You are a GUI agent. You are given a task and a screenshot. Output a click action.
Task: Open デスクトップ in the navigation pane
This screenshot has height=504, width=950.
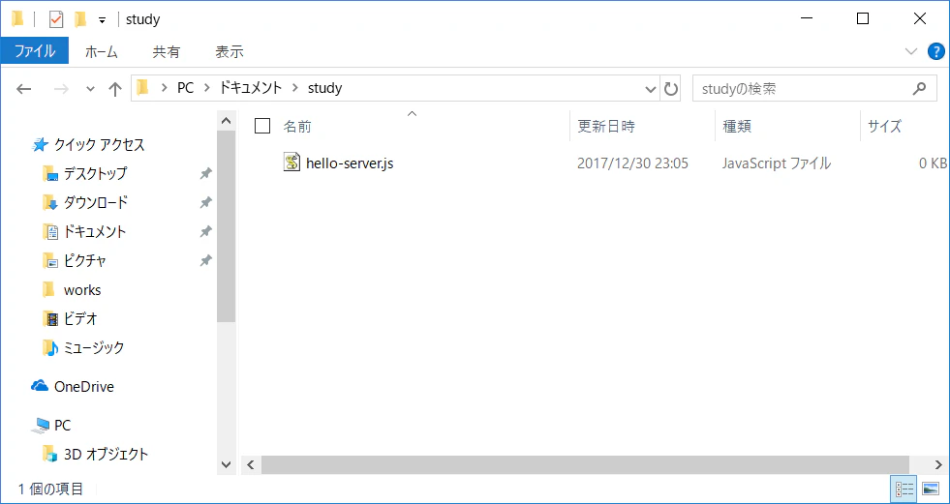tap(95, 174)
